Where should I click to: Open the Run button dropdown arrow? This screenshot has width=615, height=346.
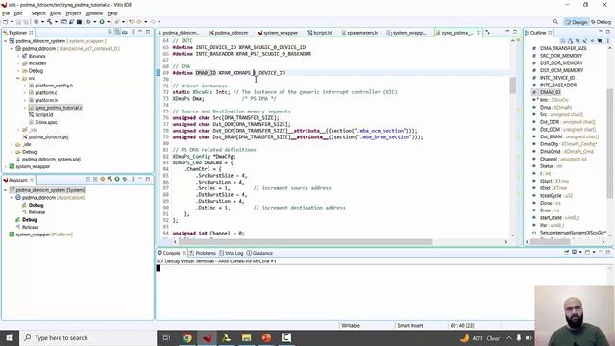[108, 22]
